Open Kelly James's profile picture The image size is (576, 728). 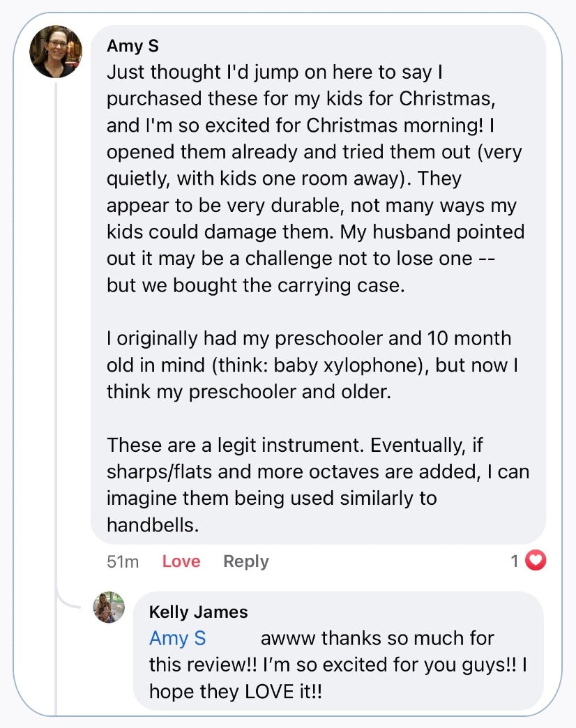coord(109,607)
